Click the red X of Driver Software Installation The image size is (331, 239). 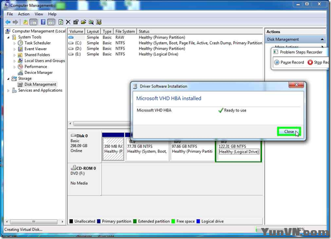point(296,84)
